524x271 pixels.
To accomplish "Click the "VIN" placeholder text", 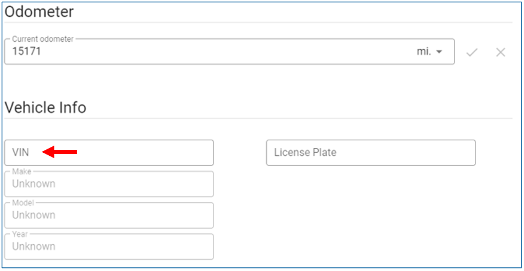I will [x=20, y=152].
